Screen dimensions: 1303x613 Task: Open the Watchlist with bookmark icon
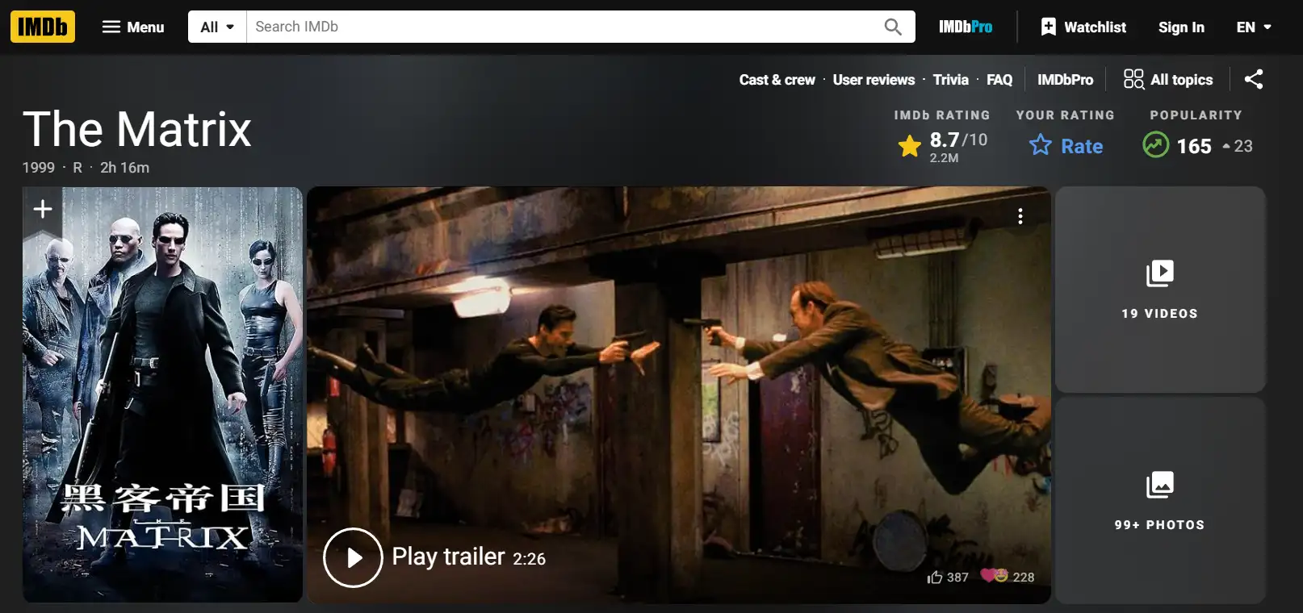pyautogui.click(x=1083, y=27)
